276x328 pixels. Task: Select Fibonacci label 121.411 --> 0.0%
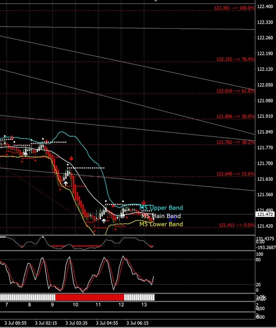237,225
